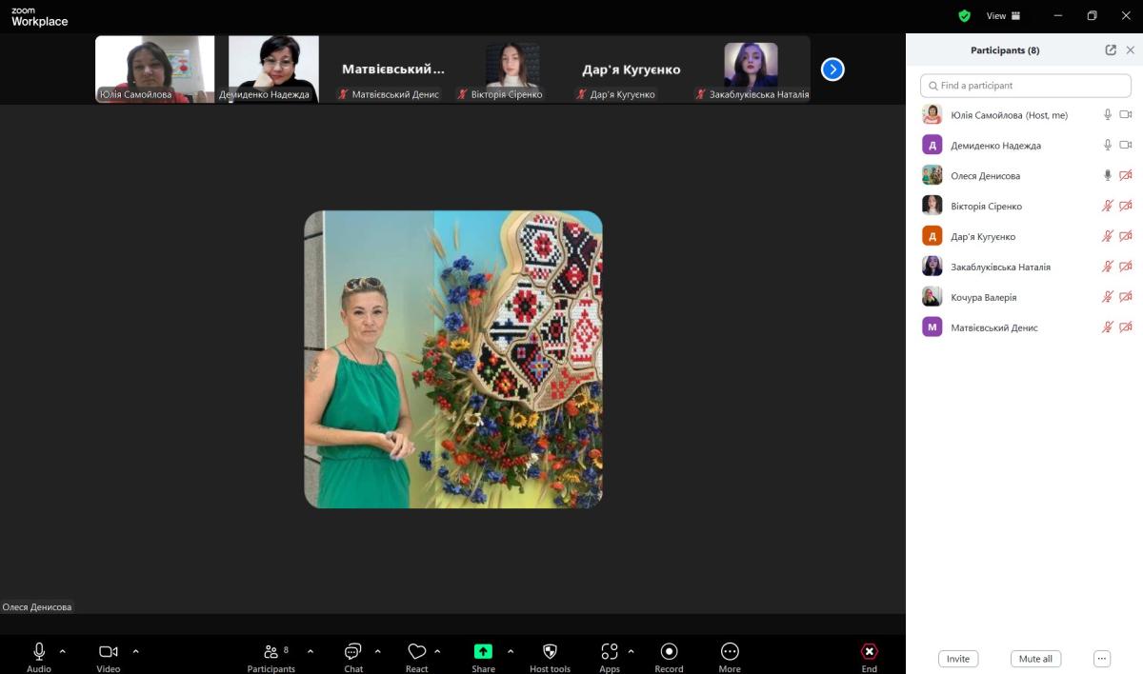Click the Invite button

click(x=958, y=659)
